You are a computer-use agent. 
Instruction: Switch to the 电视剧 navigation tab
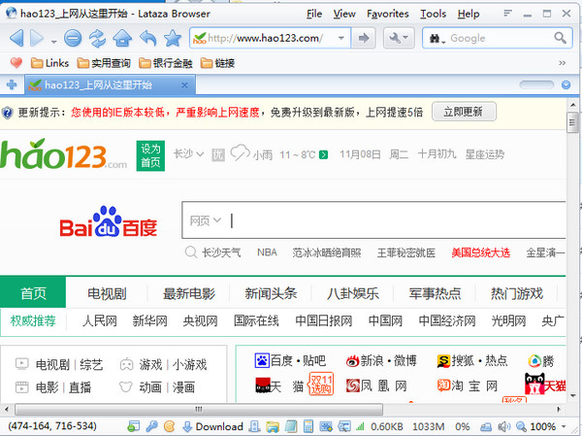[107, 293]
